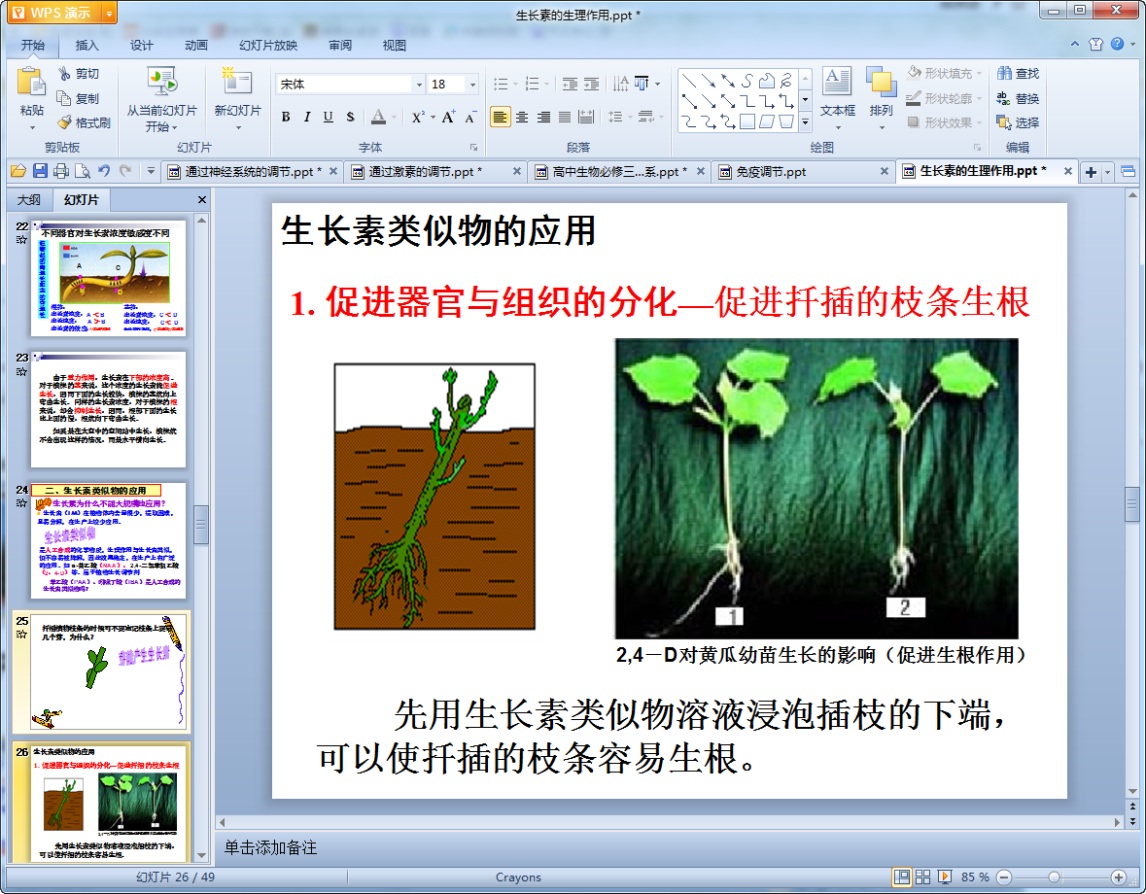Open the Slide Show (幻灯片放映) tab
Screen dimensions: 1146x894
268,46
